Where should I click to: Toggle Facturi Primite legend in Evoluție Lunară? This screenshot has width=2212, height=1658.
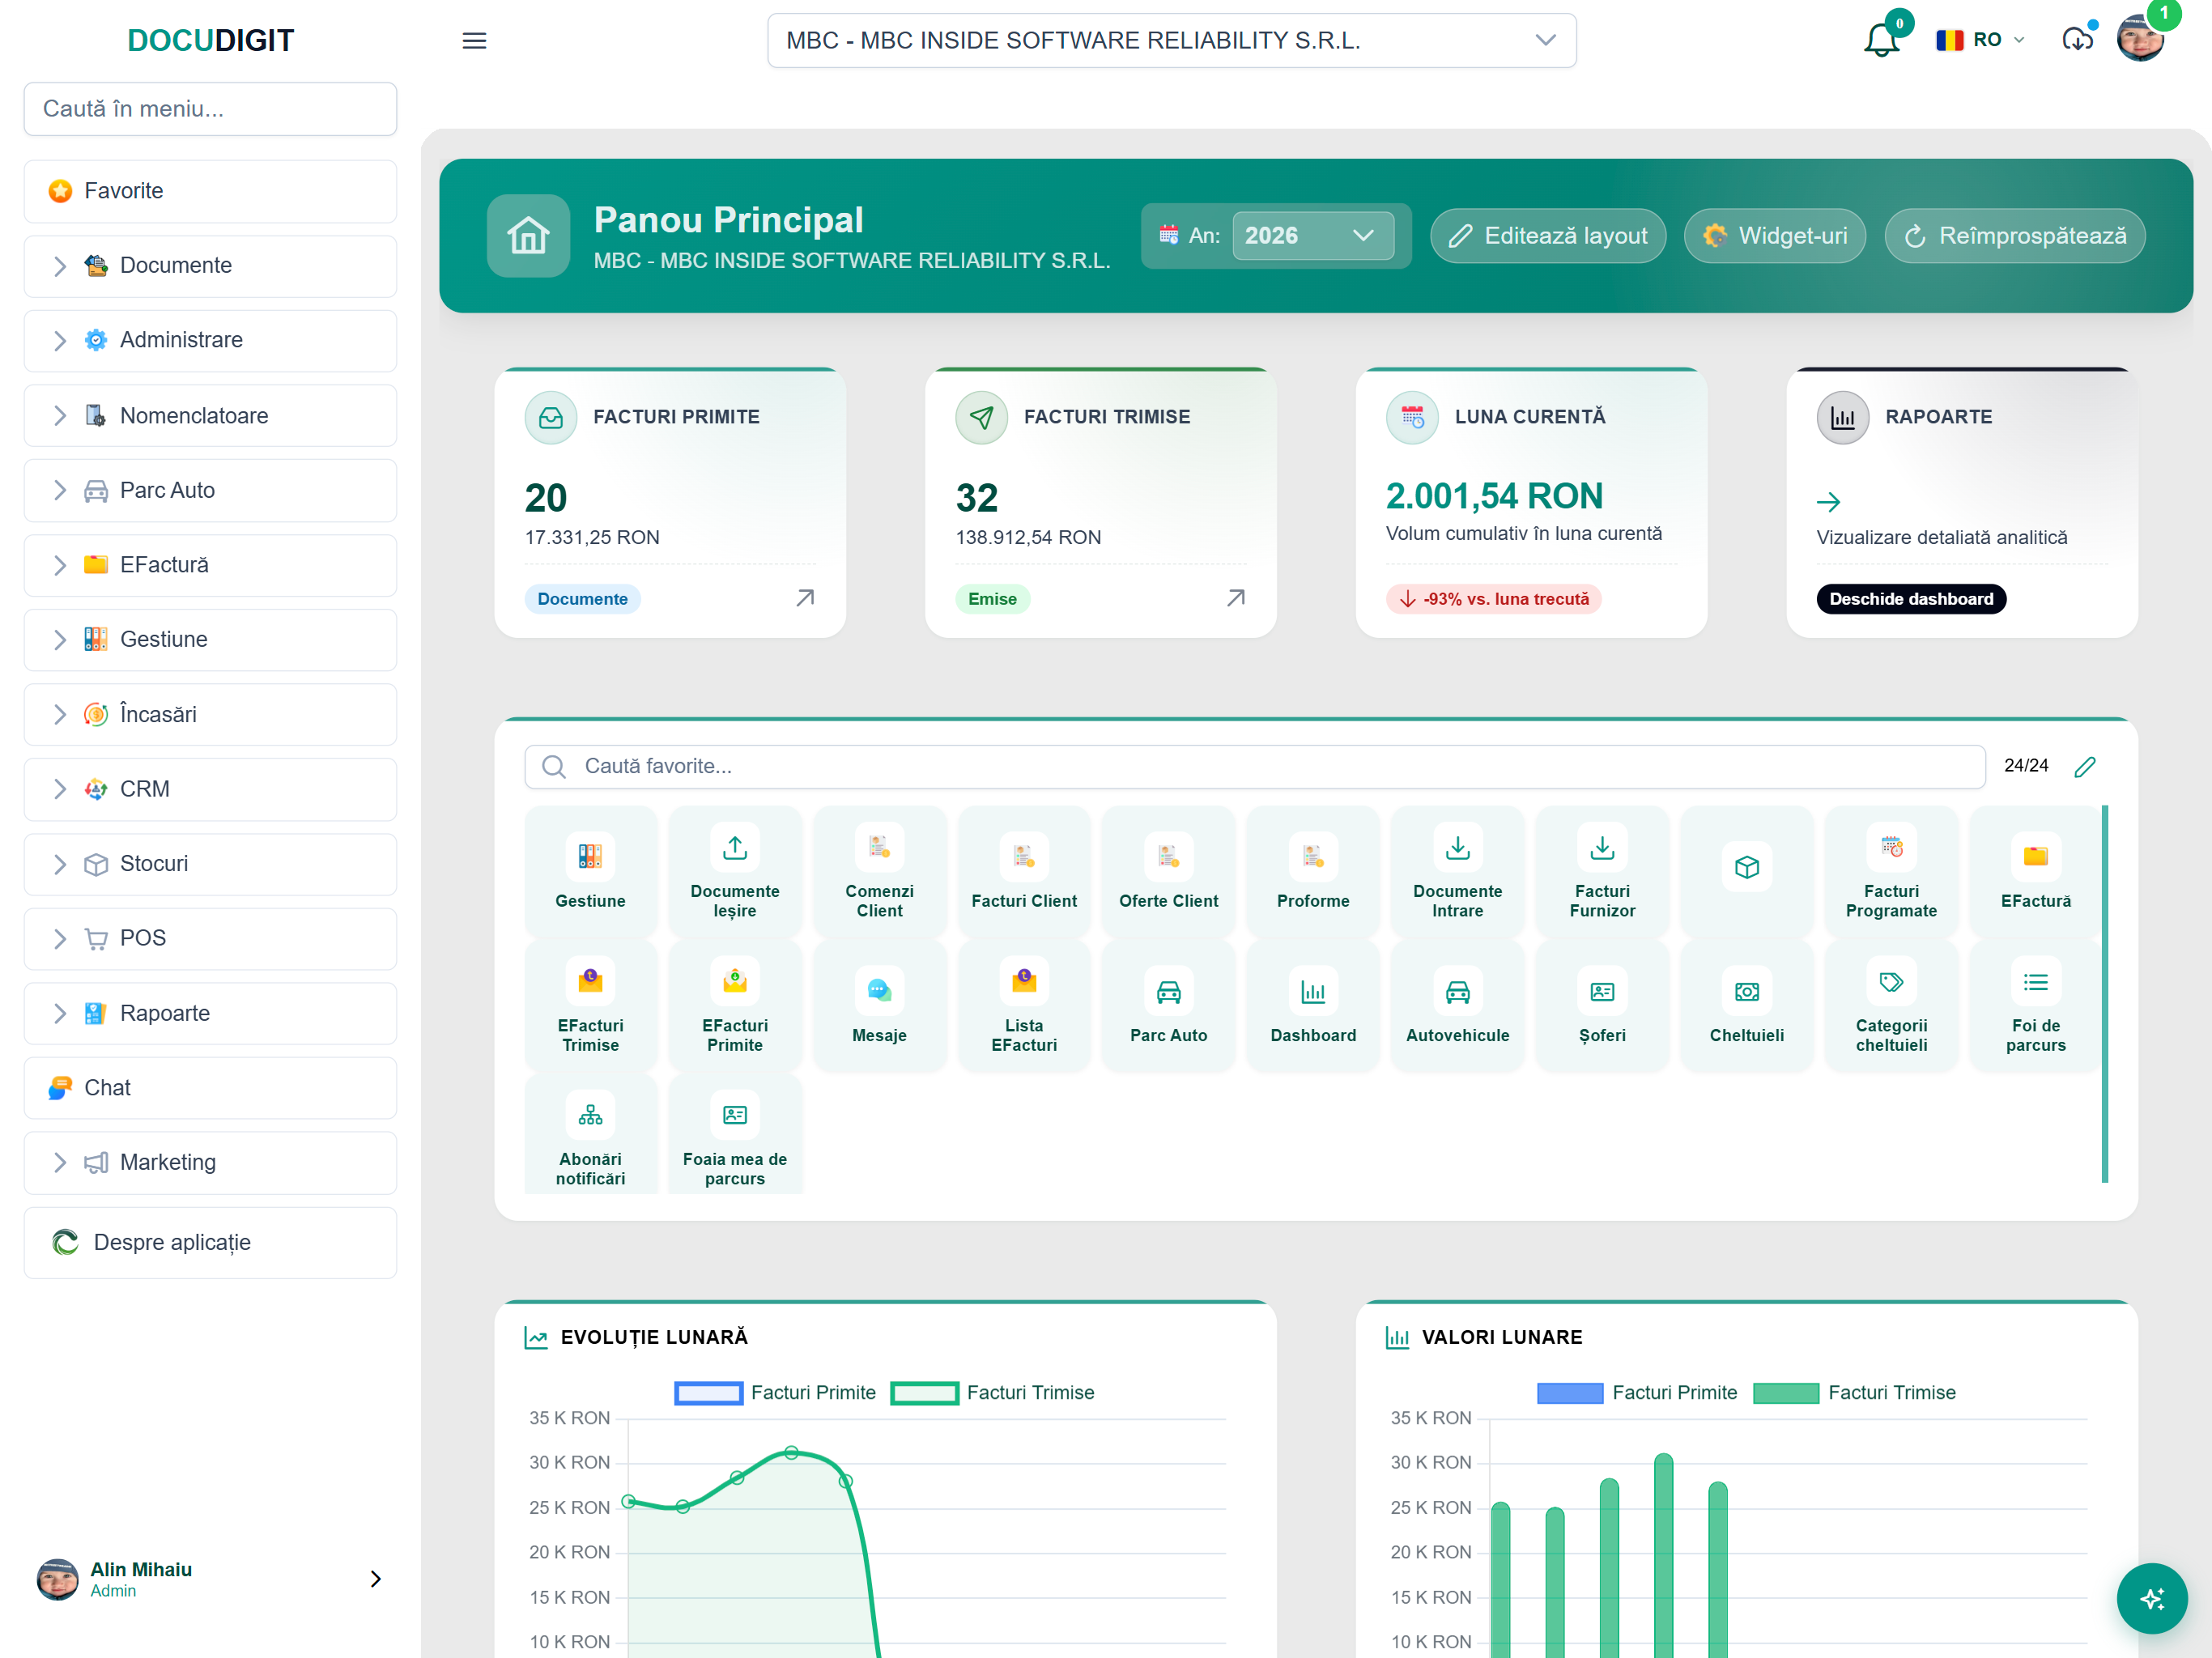[775, 1392]
